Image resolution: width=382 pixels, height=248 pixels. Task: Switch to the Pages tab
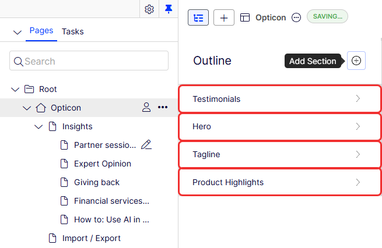pyautogui.click(x=41, y=31)
